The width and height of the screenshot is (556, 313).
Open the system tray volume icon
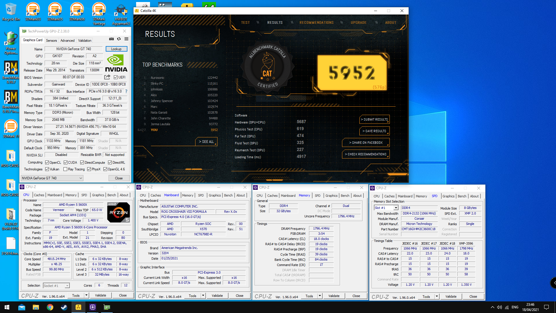pyautogui.click(x=499, y=307)
